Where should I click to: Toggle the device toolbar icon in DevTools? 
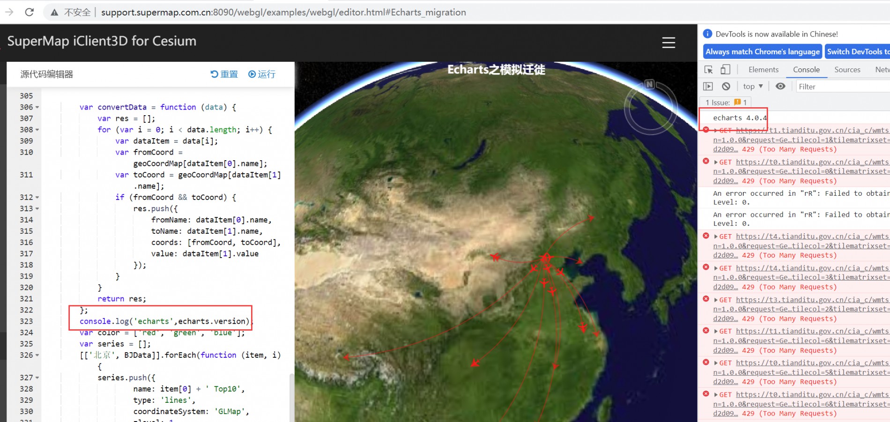coord(725,70)
